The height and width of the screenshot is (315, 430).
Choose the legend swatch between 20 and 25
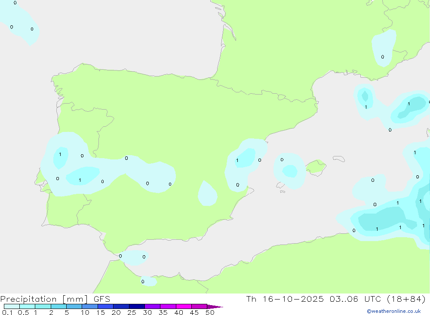(x=121, y=306)
